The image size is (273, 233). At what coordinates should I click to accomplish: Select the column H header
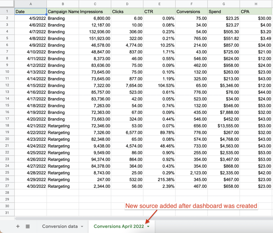click(256, 4)
